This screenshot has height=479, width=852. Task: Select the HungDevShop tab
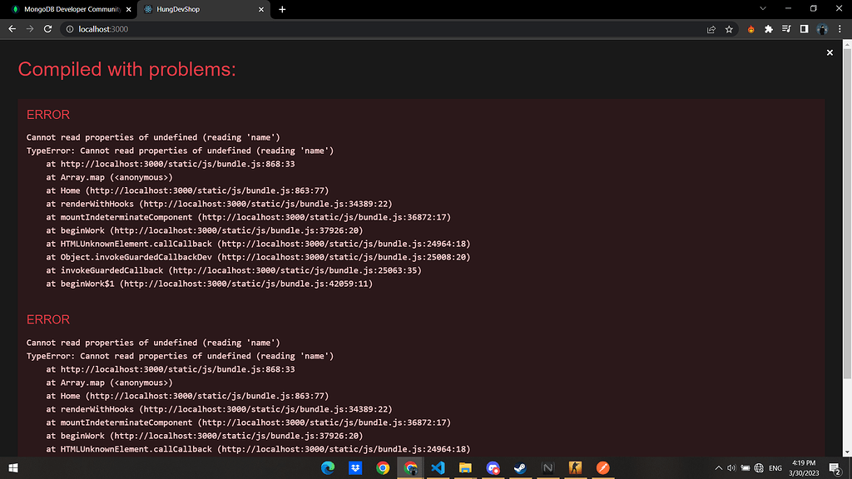200,9
